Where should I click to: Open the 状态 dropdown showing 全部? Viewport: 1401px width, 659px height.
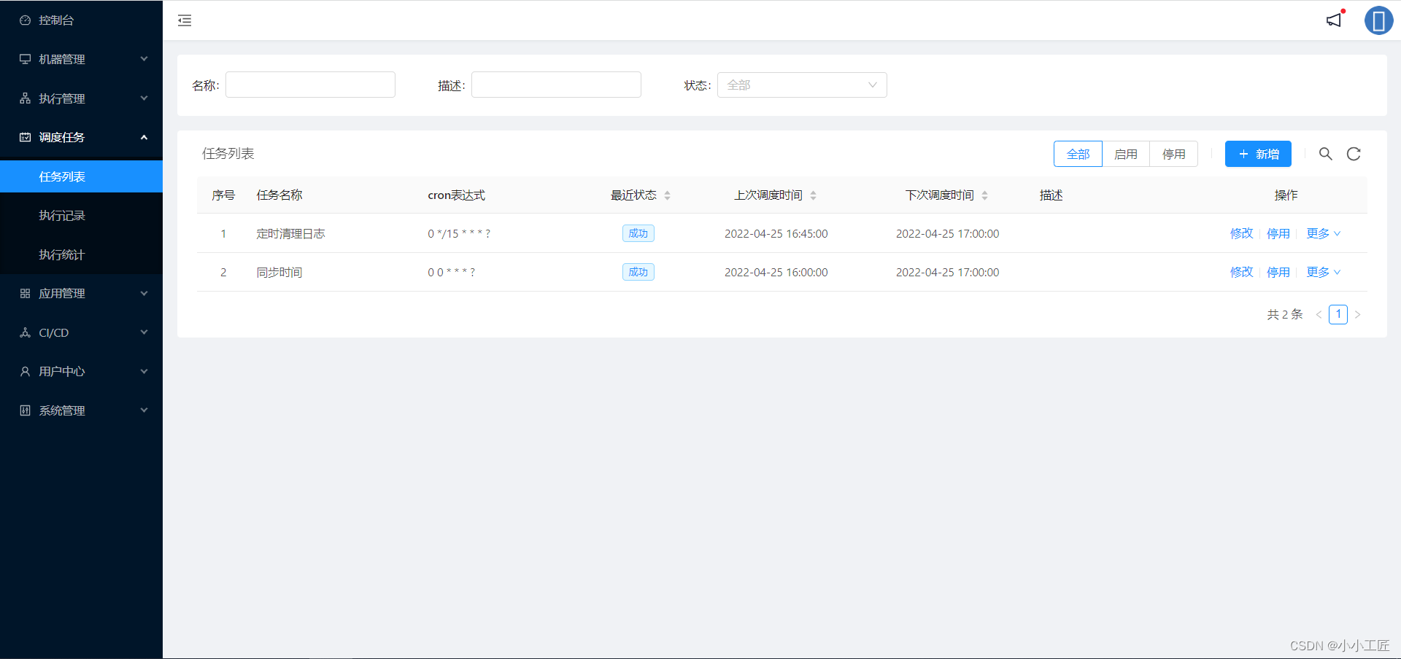(801, 85)
